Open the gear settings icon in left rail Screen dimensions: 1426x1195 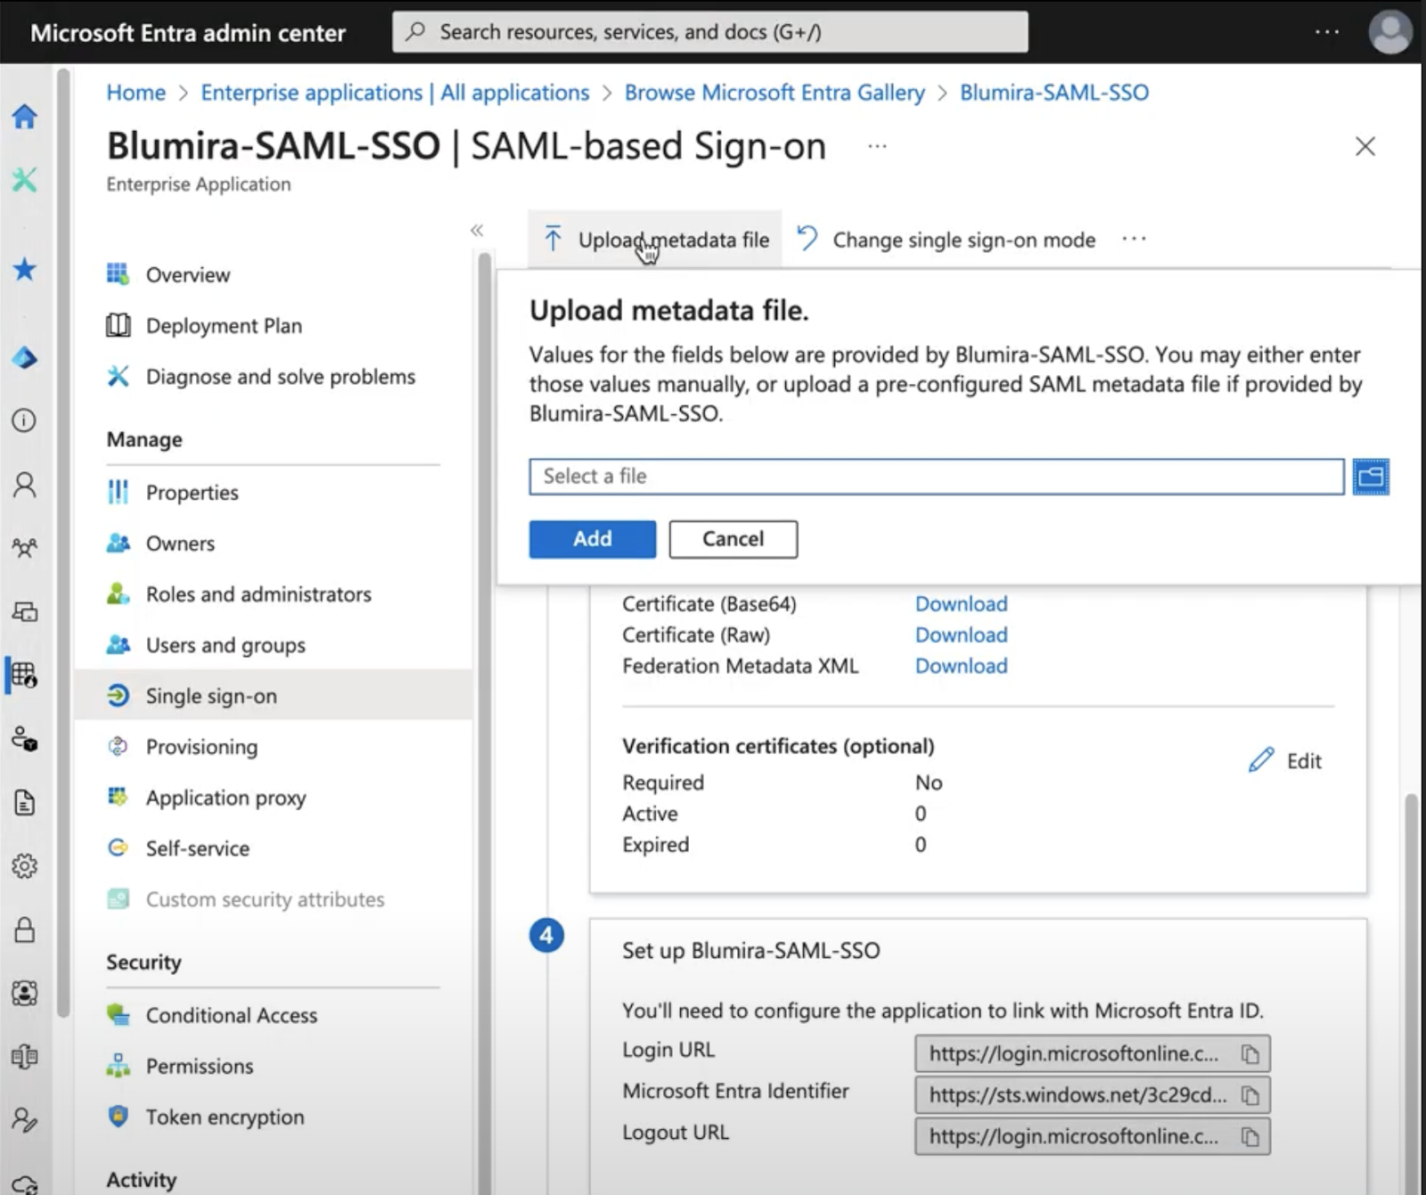tap(24, 865)
